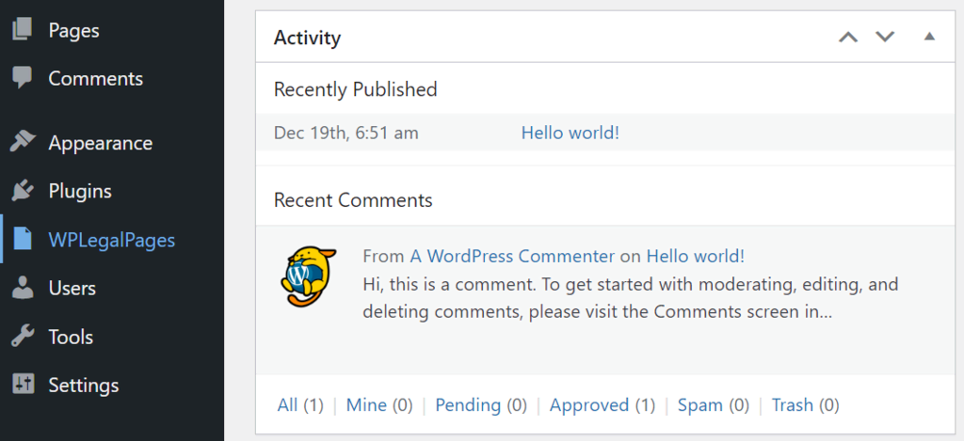Screen dimensions: 964x441
Task: Click the Settings sliders icon
Action: 22,385
